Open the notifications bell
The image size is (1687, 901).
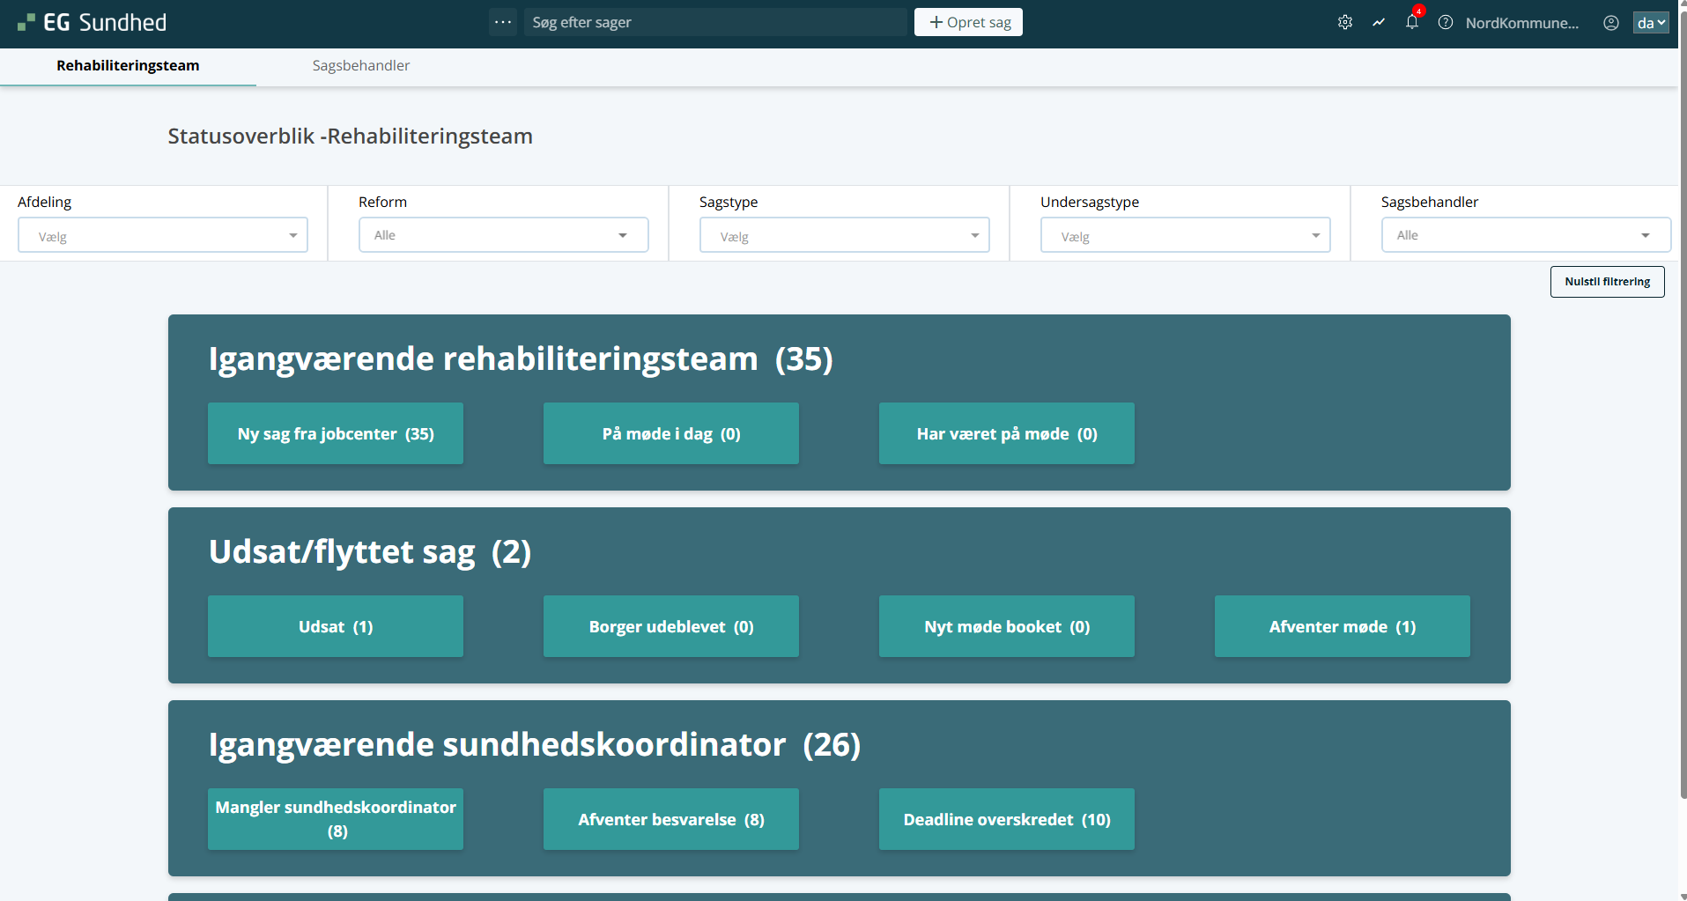pos(1412,23)
